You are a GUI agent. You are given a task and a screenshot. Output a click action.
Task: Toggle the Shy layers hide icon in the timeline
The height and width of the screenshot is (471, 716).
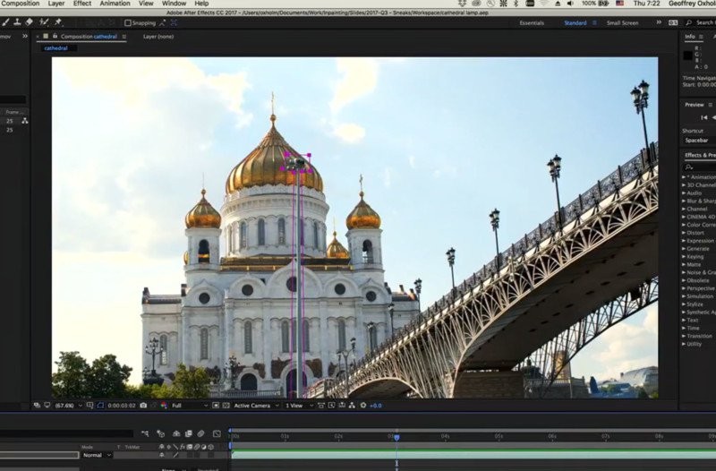[176, 433]
